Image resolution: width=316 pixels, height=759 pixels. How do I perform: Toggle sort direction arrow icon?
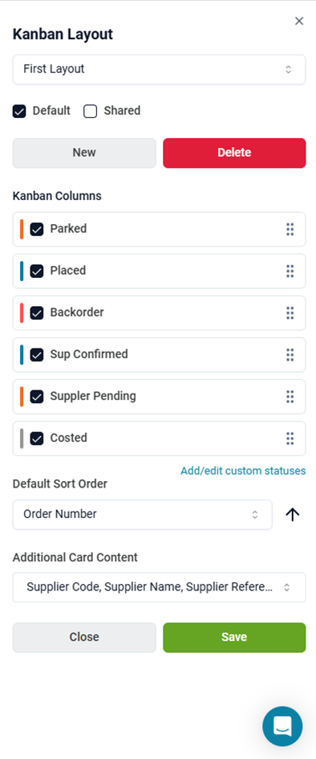point(292,515)
